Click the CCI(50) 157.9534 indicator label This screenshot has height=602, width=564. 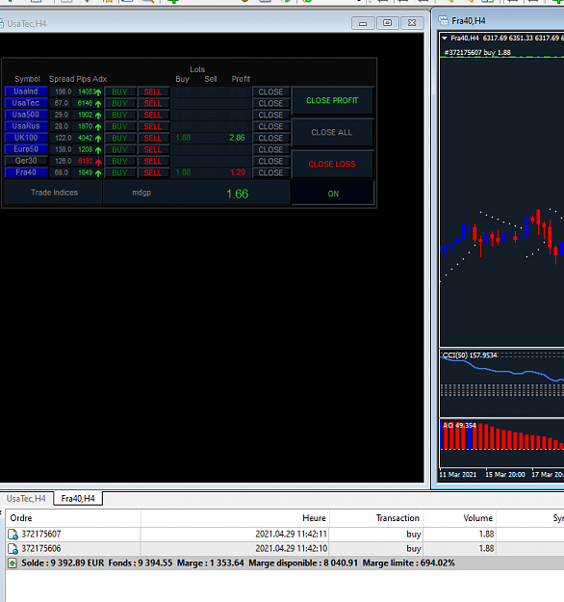[x=470, y=355]
